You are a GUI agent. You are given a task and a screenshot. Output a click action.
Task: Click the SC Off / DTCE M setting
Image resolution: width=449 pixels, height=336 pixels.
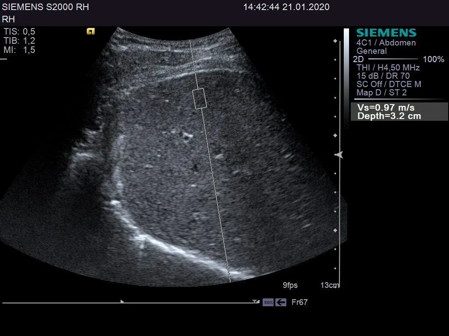(388, 84)
